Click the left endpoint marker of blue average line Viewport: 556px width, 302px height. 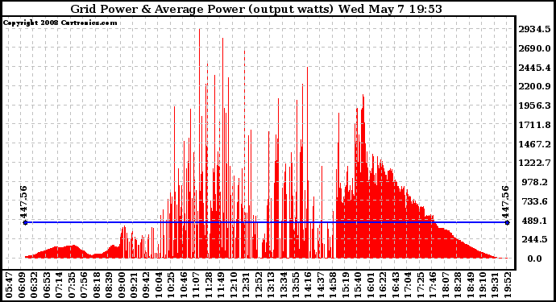(x=25, y=222)
